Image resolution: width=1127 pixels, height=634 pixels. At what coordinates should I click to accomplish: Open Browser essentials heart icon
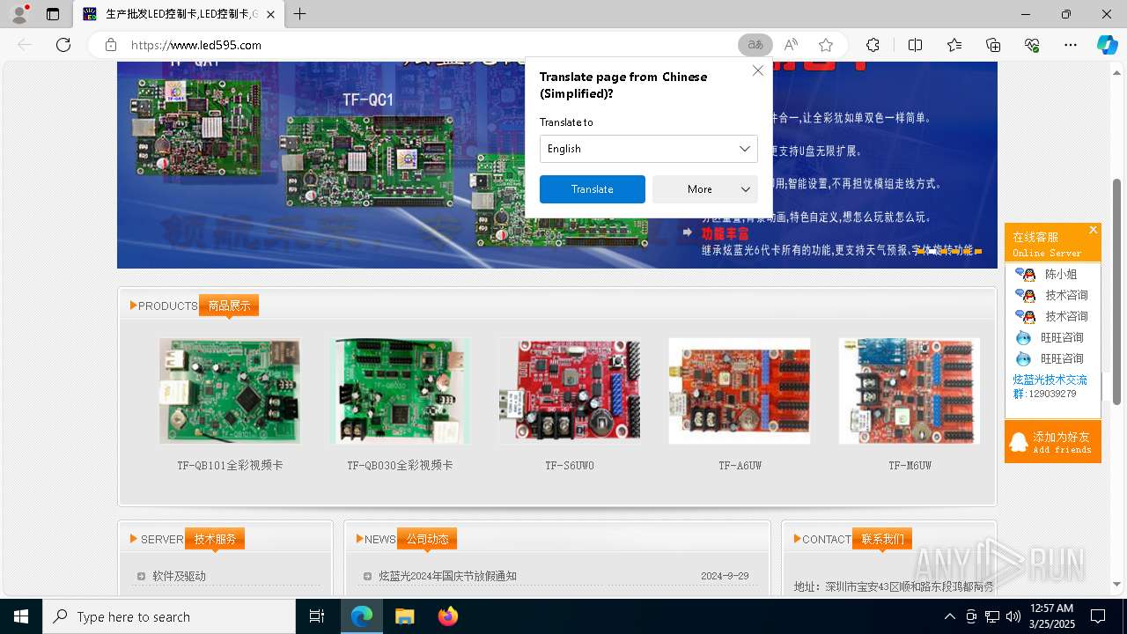[x=1032, y=45]
